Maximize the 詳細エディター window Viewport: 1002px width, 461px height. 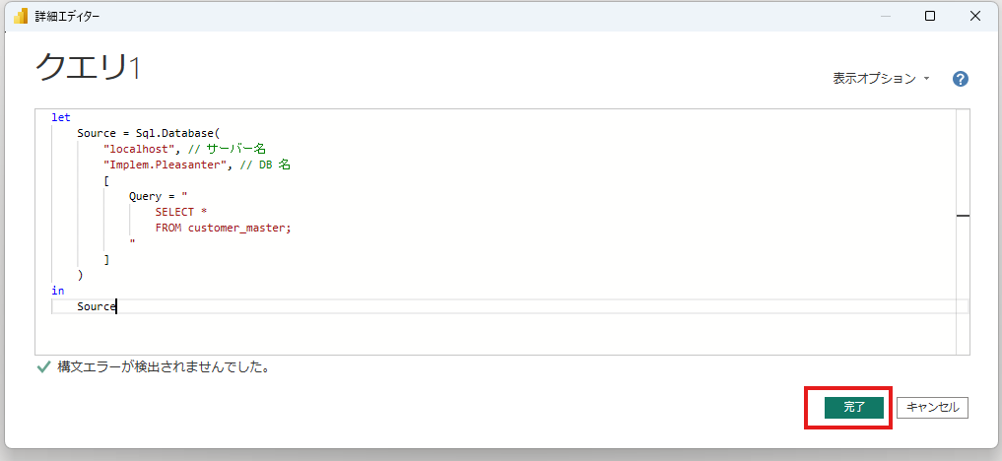[930, 16]
